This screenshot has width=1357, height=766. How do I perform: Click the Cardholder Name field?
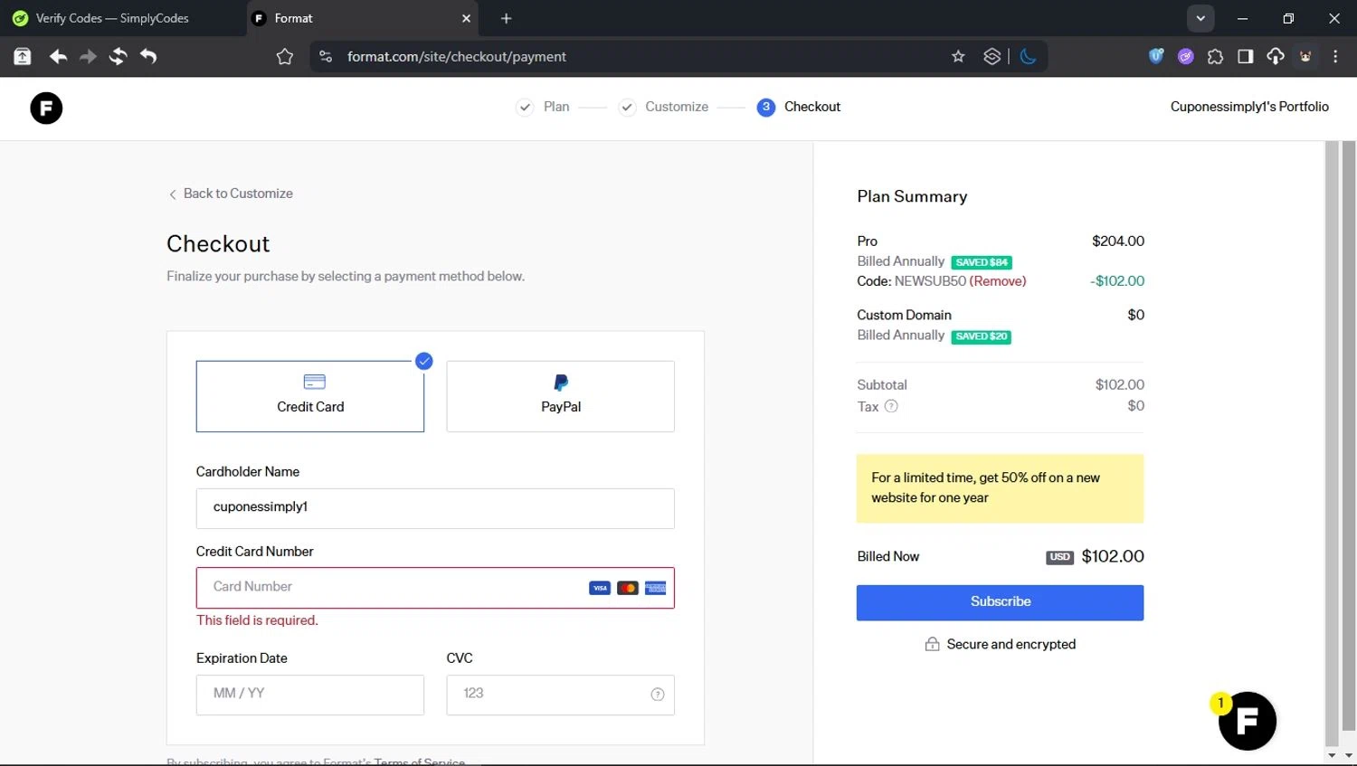coord(435,508)
